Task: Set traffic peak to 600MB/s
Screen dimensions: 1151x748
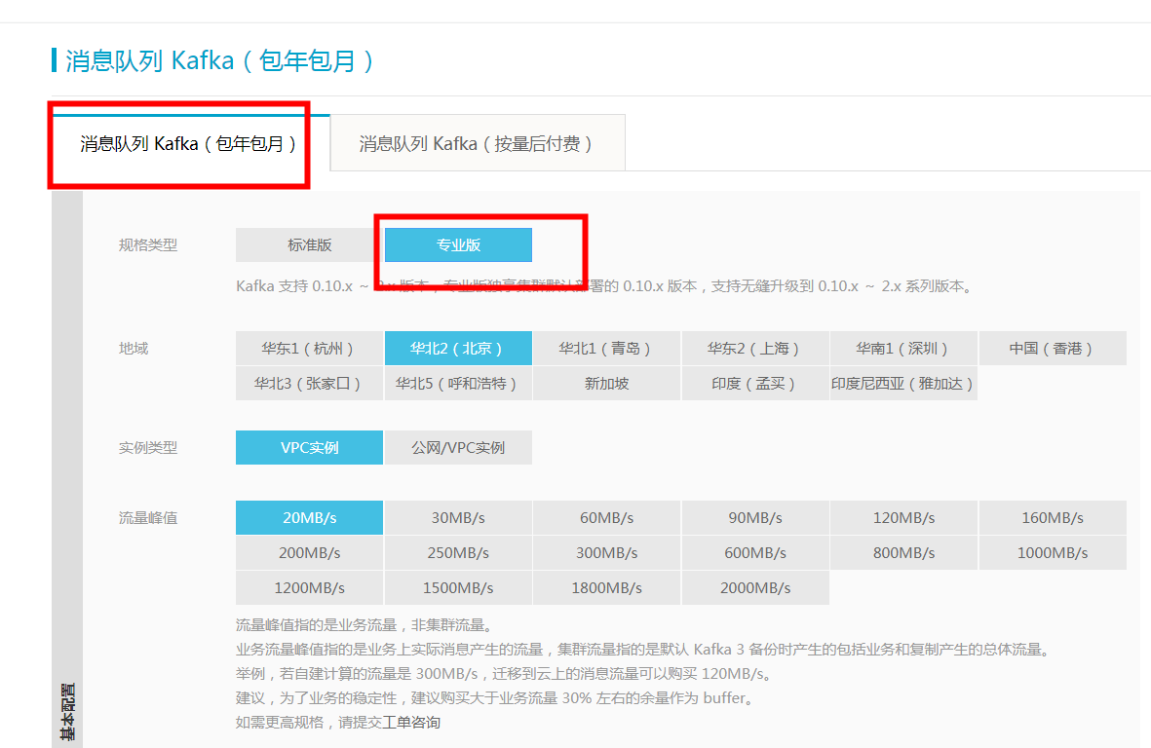Action: (755, 553)
